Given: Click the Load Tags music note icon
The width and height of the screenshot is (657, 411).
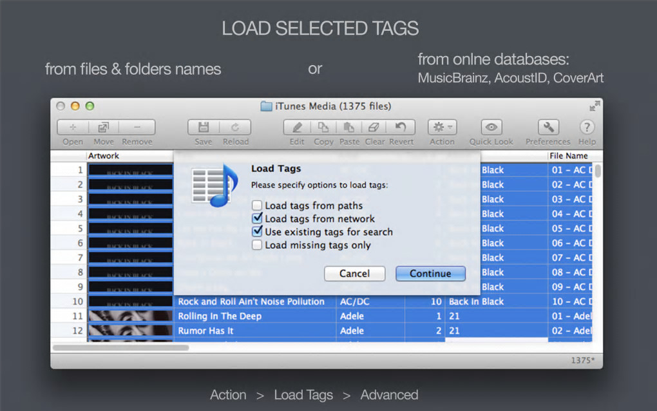Looking at the screenshot, I should 215,186.
